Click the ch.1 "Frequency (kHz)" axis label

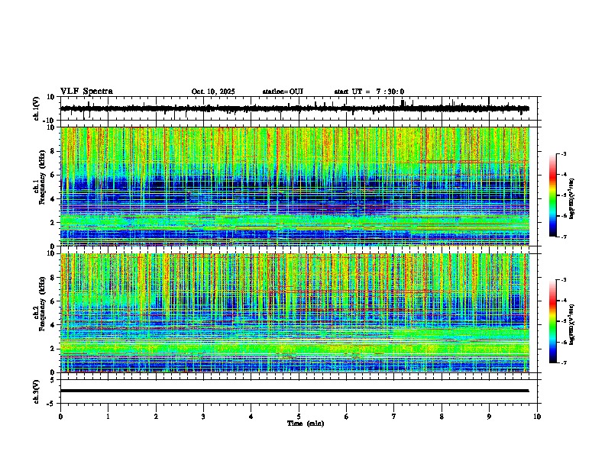pos(43,177)
